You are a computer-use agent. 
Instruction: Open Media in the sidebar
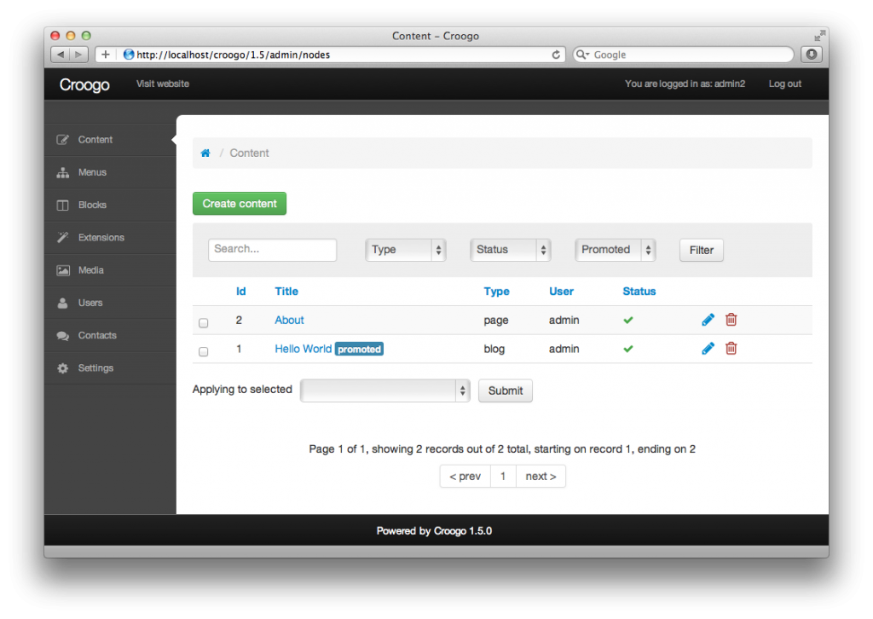[110, 270]
